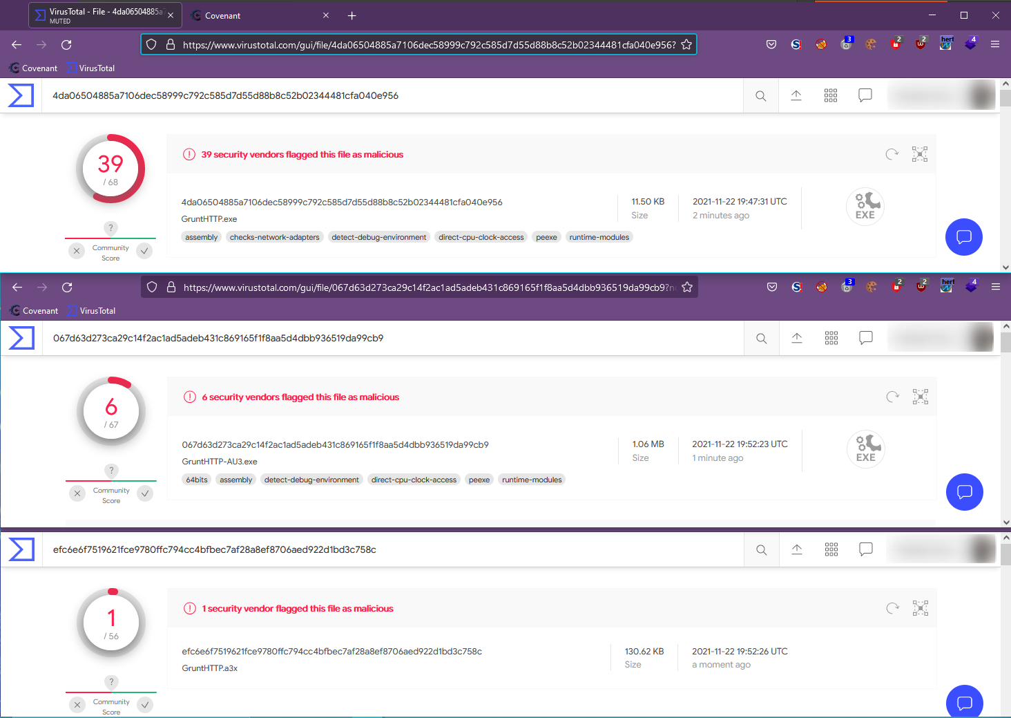Open a new browser tab
The width and height of the screenshot is (1011, 718).
click(352, 15)
